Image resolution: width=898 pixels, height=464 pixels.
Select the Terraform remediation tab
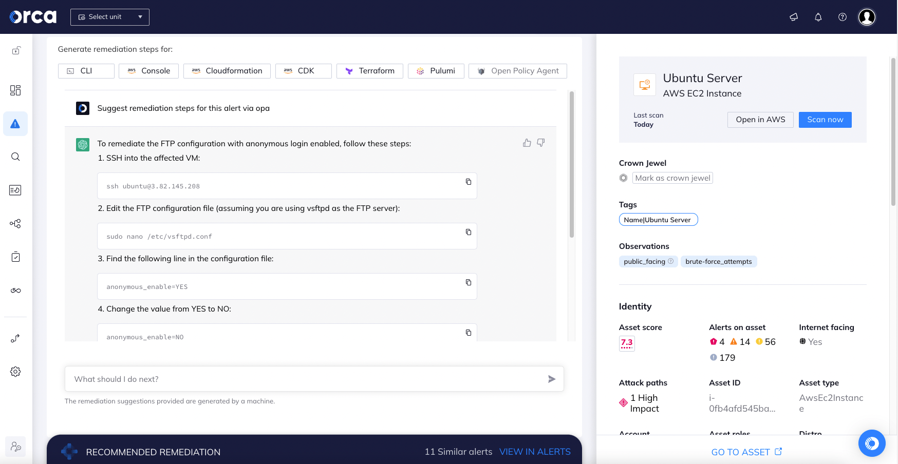click(x=370, y=70)
